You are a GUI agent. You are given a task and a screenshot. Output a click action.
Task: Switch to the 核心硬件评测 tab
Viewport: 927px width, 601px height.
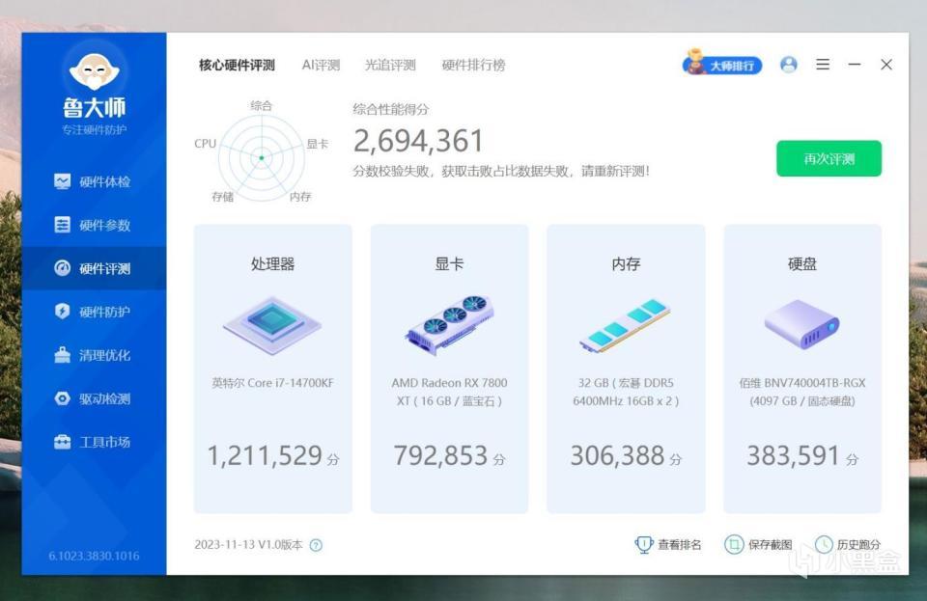click(x=237, y=65)
